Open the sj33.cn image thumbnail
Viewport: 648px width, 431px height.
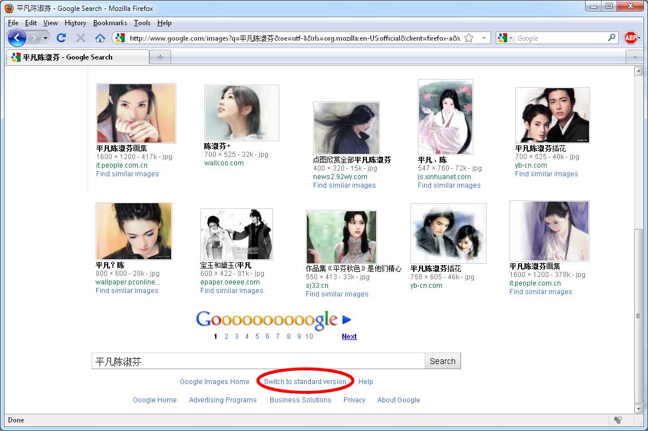(x=341, y=237)
